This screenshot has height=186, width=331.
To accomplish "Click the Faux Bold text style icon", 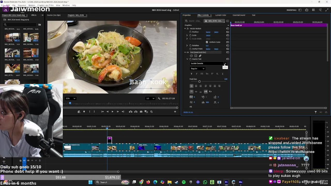I will 191,74.
